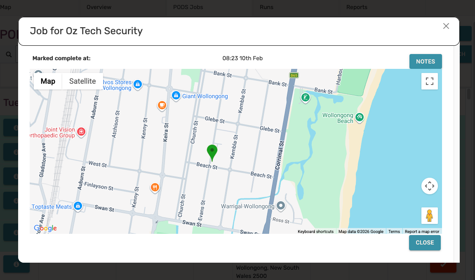Toggle fullscreen map view

tap(429, 81)
